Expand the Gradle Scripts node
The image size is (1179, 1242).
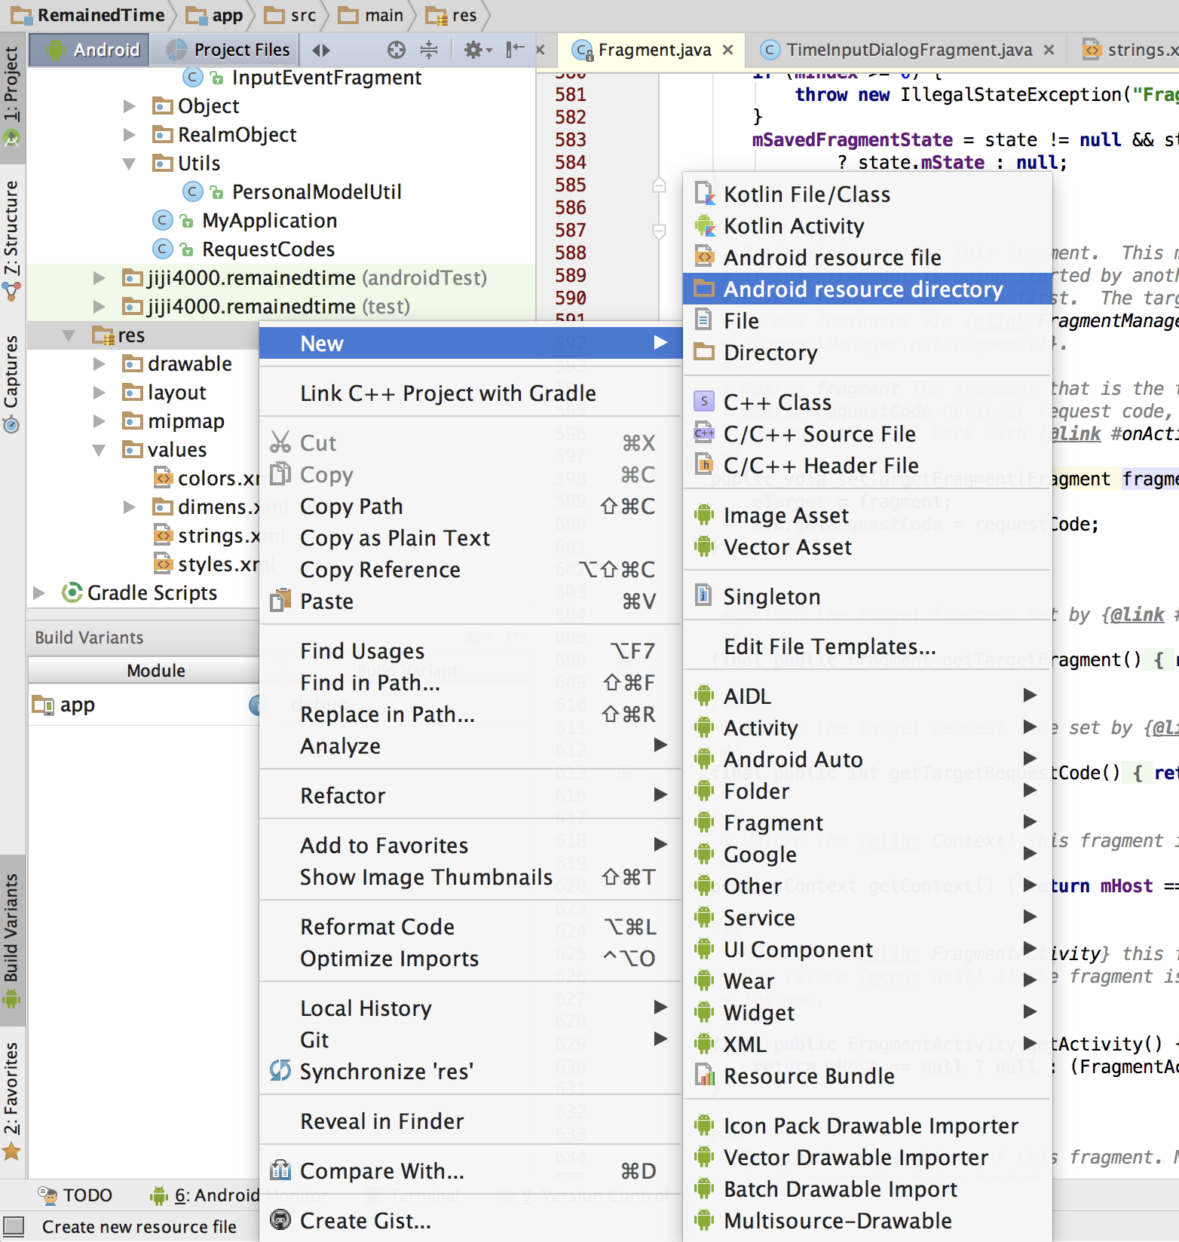click(39, 593)
